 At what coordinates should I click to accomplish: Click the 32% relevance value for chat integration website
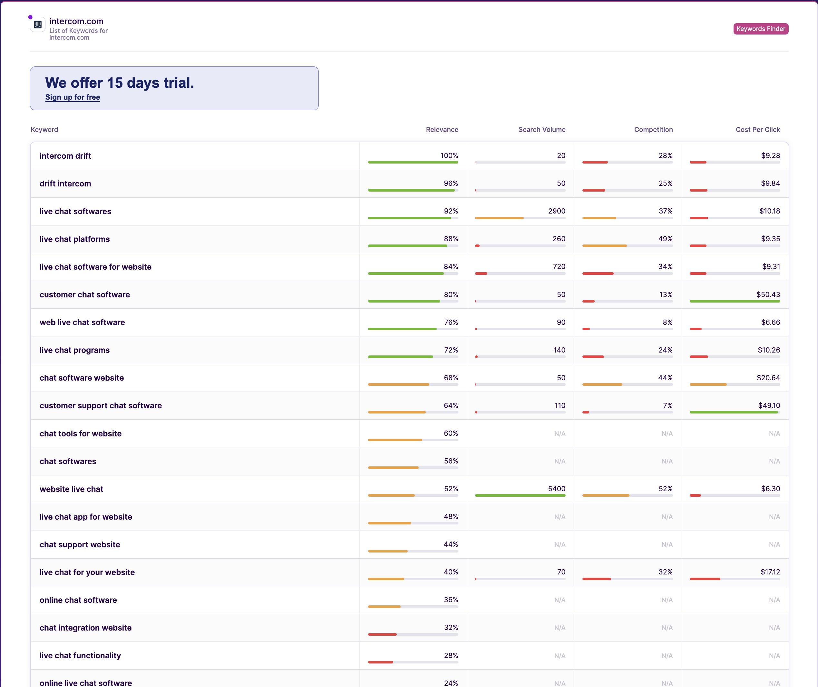[x=451, y=627]
